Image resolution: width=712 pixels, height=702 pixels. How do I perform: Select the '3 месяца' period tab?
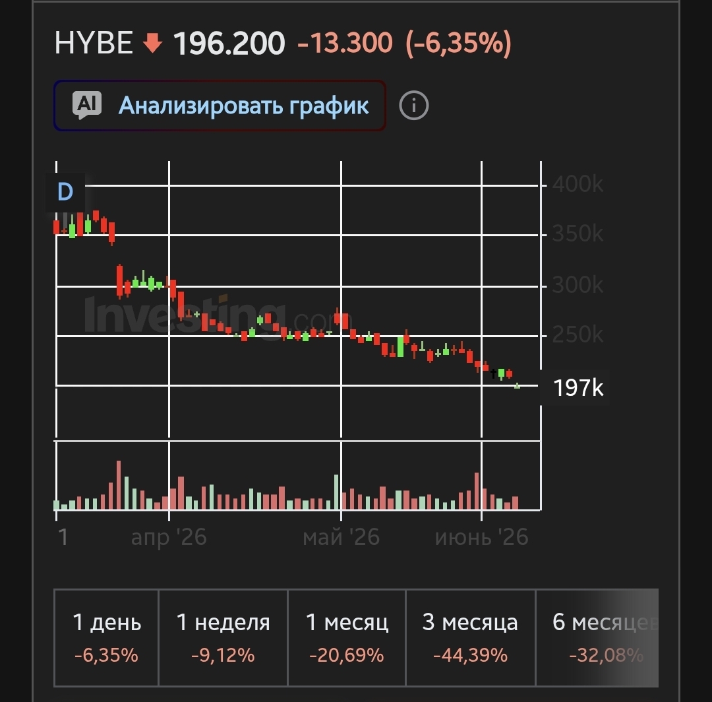point(470,637)
